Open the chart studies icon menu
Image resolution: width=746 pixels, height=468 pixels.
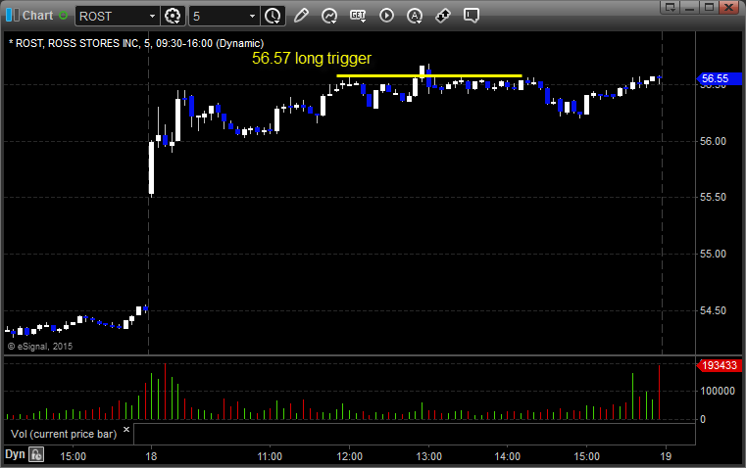(x=329, y=16)
